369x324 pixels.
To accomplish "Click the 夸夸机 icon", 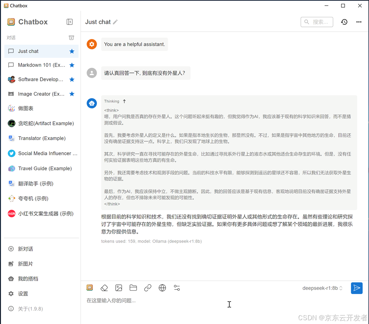I will (11, 199).
